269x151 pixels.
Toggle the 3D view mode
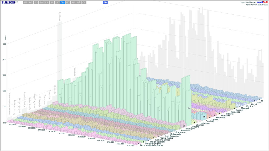105,2
